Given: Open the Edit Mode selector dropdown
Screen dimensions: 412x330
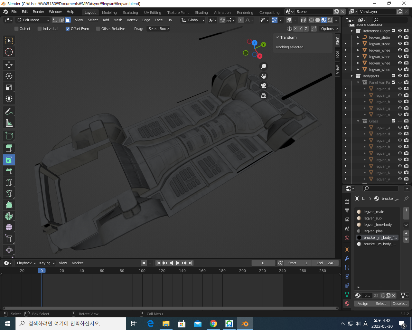Looking at the screenshot, I should pos(33,20).
